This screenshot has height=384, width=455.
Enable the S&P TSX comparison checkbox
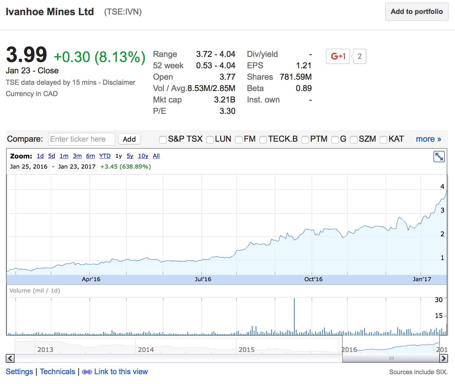pos(163,139)
